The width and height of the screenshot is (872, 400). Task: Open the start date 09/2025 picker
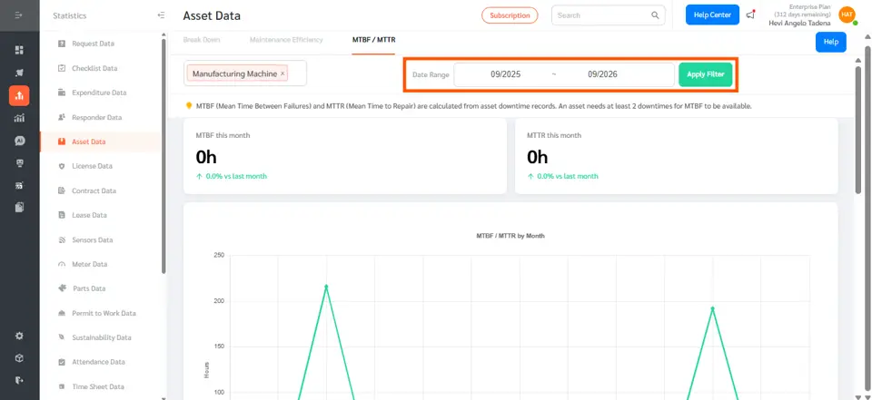click(506, 74)
